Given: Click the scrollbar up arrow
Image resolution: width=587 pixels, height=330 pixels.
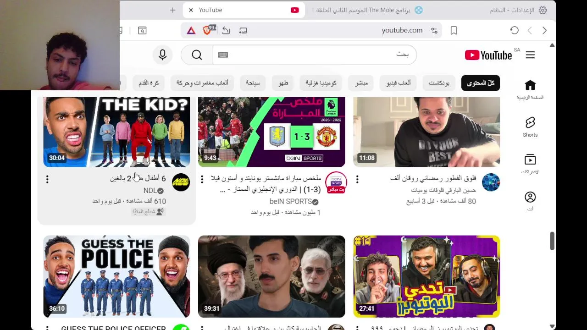Looking at the screenshot, I should (x=552, y=45).
